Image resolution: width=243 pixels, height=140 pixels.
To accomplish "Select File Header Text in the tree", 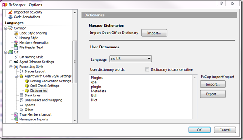I will pyautogui.click(x=31, y=47).
